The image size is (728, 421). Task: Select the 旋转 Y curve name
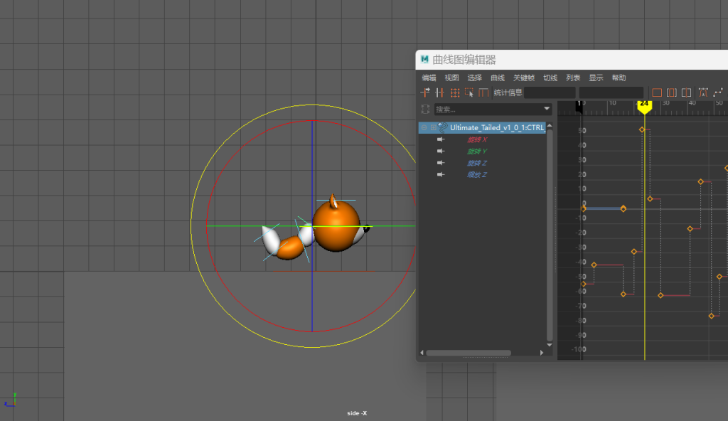(477, 151)
